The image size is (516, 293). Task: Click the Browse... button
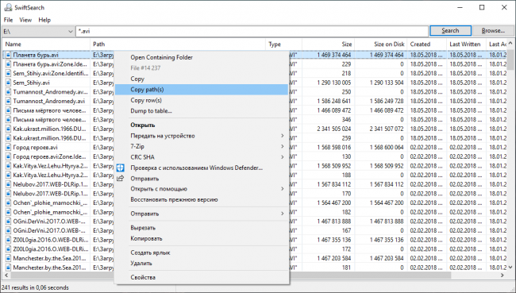click(x=493, y=31)
